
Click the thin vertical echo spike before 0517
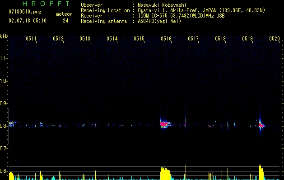click(x=186, y=119)
